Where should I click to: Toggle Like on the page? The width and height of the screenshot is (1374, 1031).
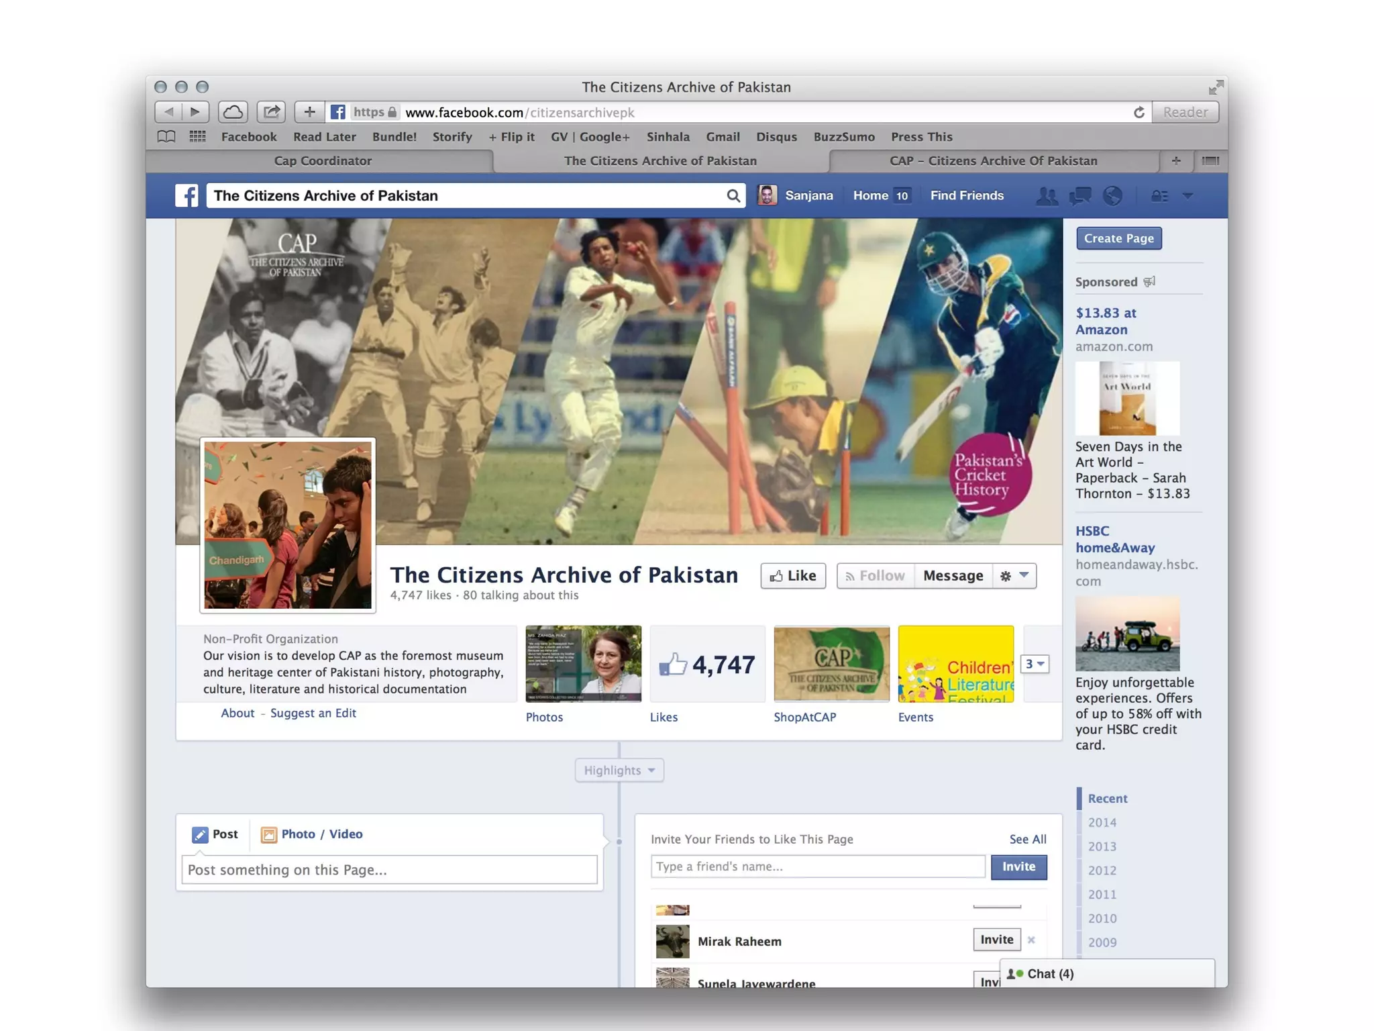click(x=793, y=576)
